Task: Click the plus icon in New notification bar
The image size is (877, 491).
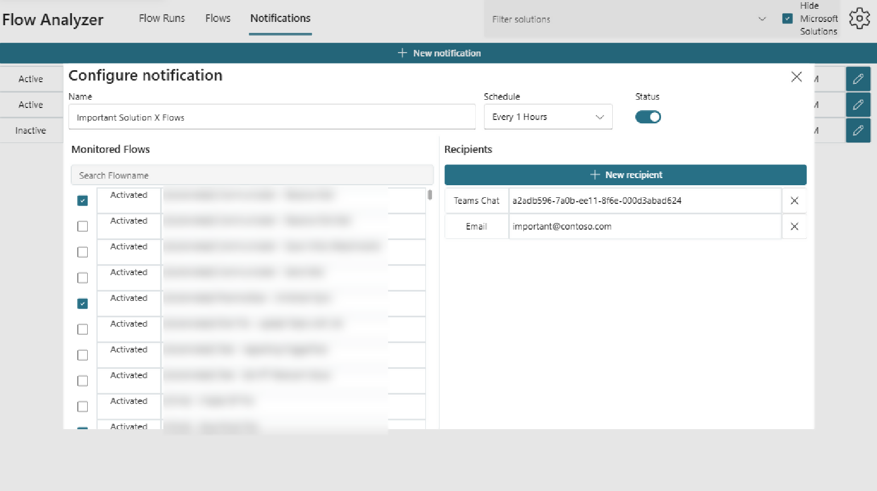Action: (402, 53)
